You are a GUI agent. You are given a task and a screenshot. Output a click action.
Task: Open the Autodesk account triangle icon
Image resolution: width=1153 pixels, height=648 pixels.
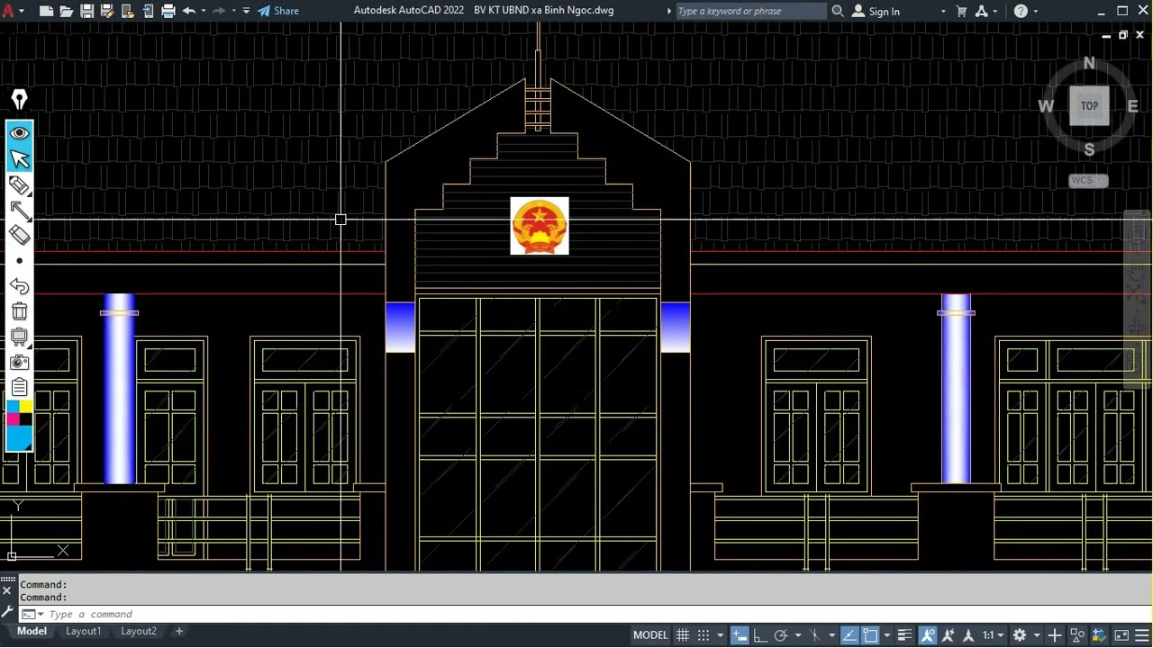click(983, 11)
